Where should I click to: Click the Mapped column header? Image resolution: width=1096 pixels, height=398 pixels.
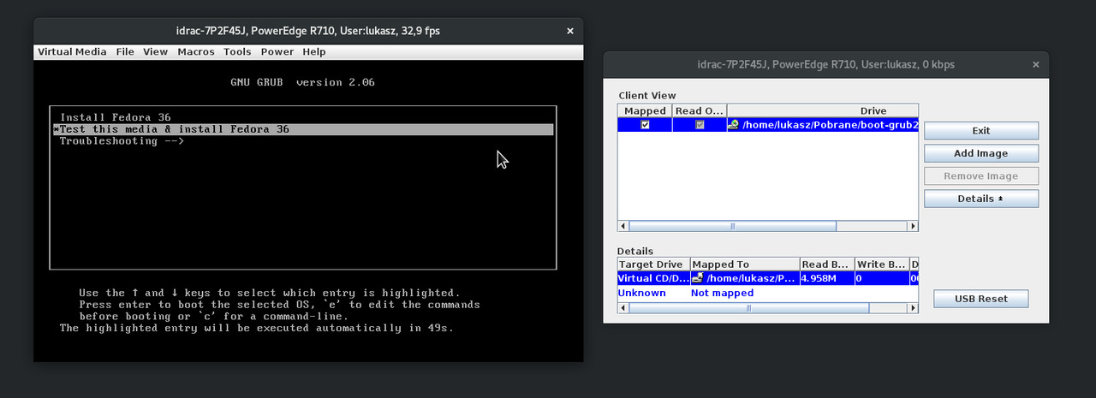point(645,110)
